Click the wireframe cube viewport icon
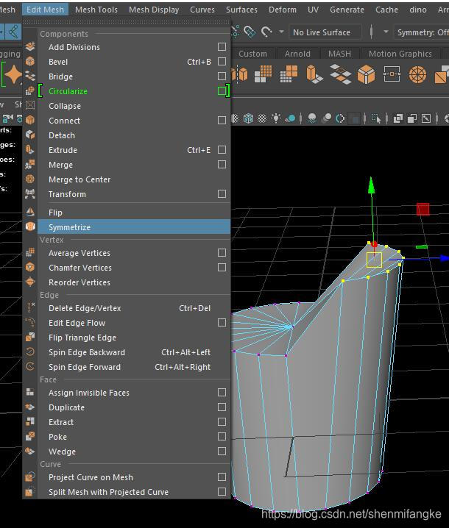This screenshot has height=528, width=449. 249,118
